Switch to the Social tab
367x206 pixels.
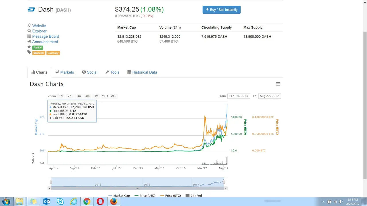[x=89, y=72]
